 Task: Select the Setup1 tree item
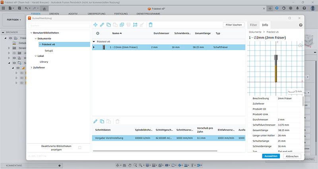click(49, 51)
